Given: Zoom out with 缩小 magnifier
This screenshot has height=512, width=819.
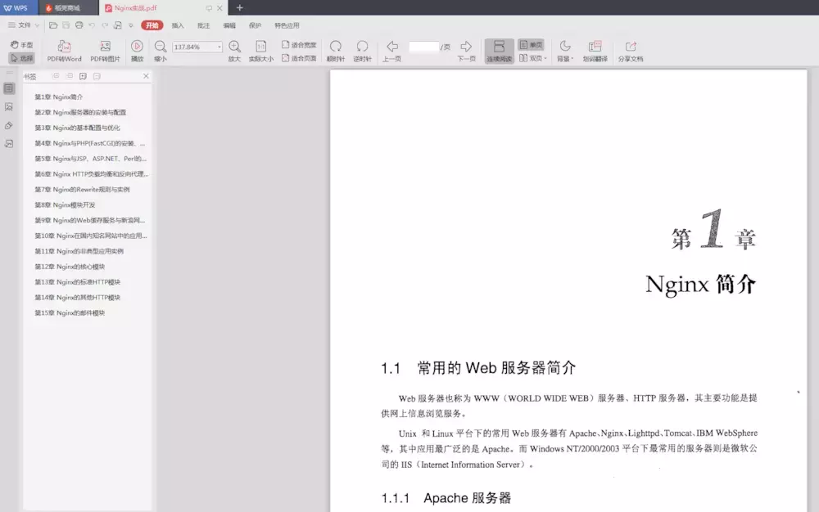Looking at the screenshot, I should tap(161, 51).
